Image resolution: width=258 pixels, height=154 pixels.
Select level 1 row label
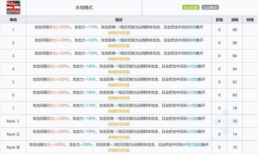tap(13, 30)
